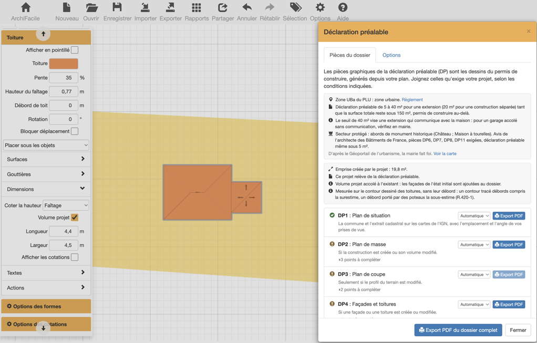
Task: Open the Voir la carte link
Action: [x=445, y=154]
